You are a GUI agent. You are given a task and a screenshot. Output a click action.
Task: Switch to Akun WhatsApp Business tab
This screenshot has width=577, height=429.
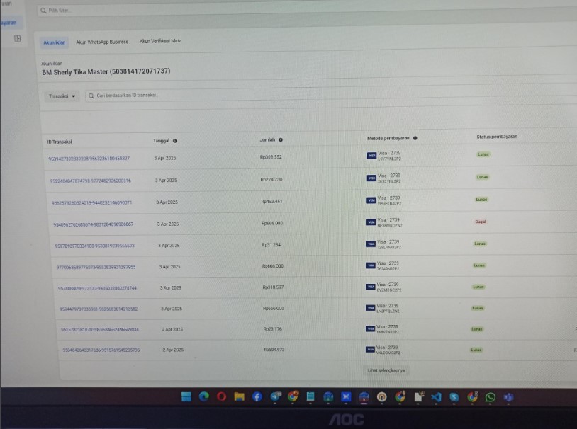pyautogui.click(x=102, y=42)
